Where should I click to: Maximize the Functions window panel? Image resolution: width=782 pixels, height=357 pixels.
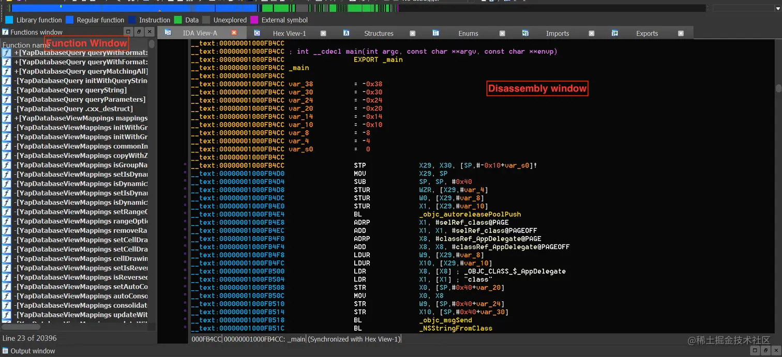click(128, 32)
